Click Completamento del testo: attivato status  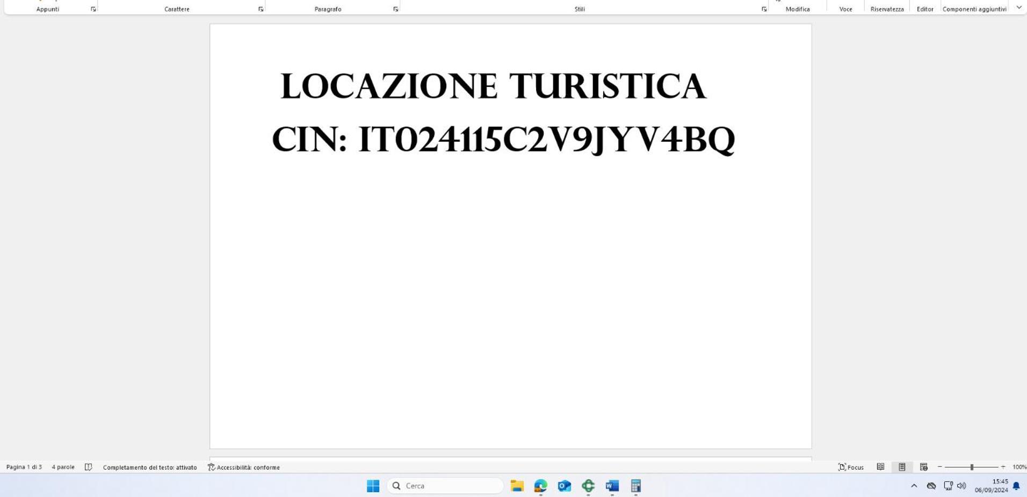[150, 467]
